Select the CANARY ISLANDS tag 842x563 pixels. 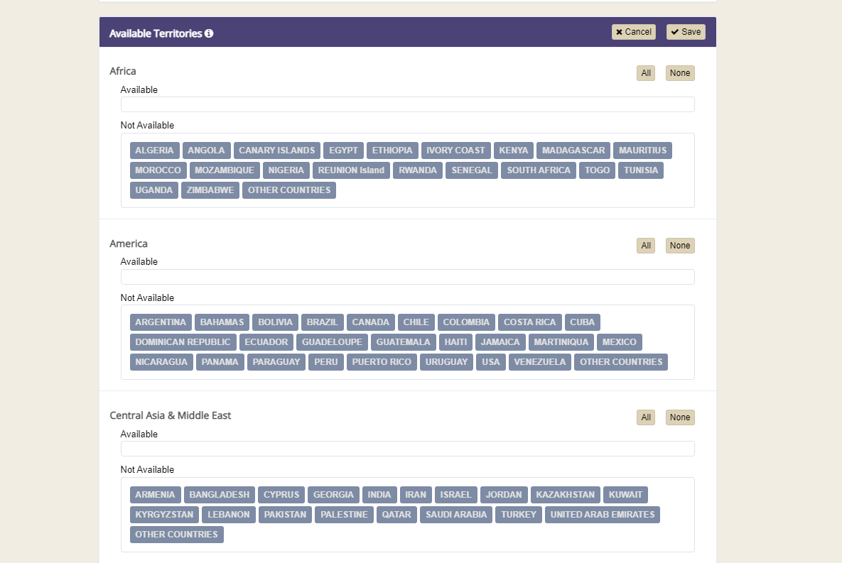point(276,151)
